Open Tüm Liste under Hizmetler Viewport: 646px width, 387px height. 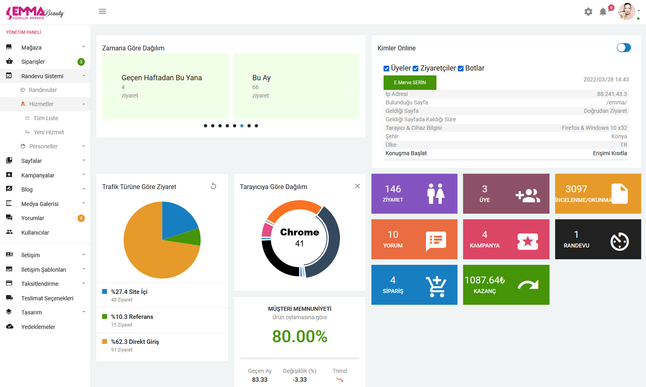[46, 118]
